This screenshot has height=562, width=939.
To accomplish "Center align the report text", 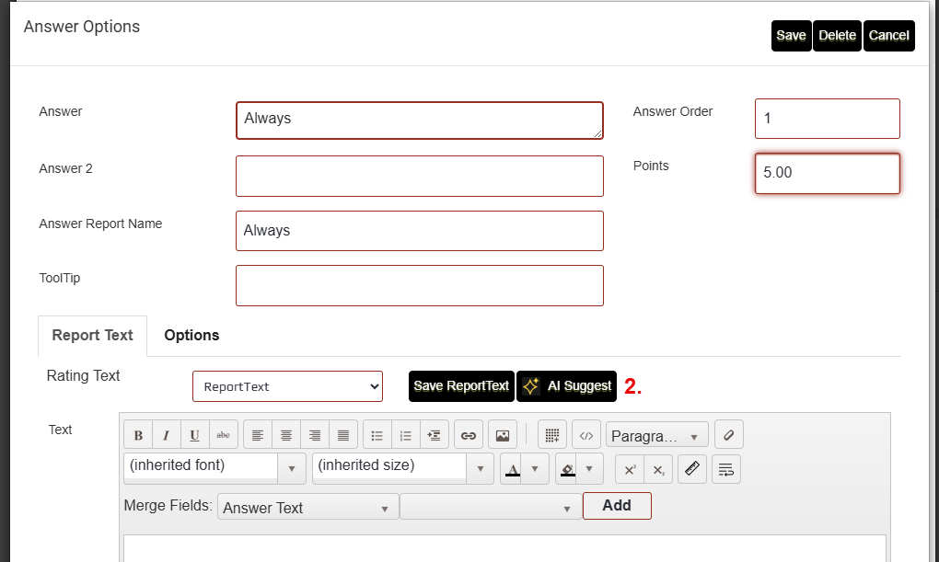I will click(x=286, y=435).
